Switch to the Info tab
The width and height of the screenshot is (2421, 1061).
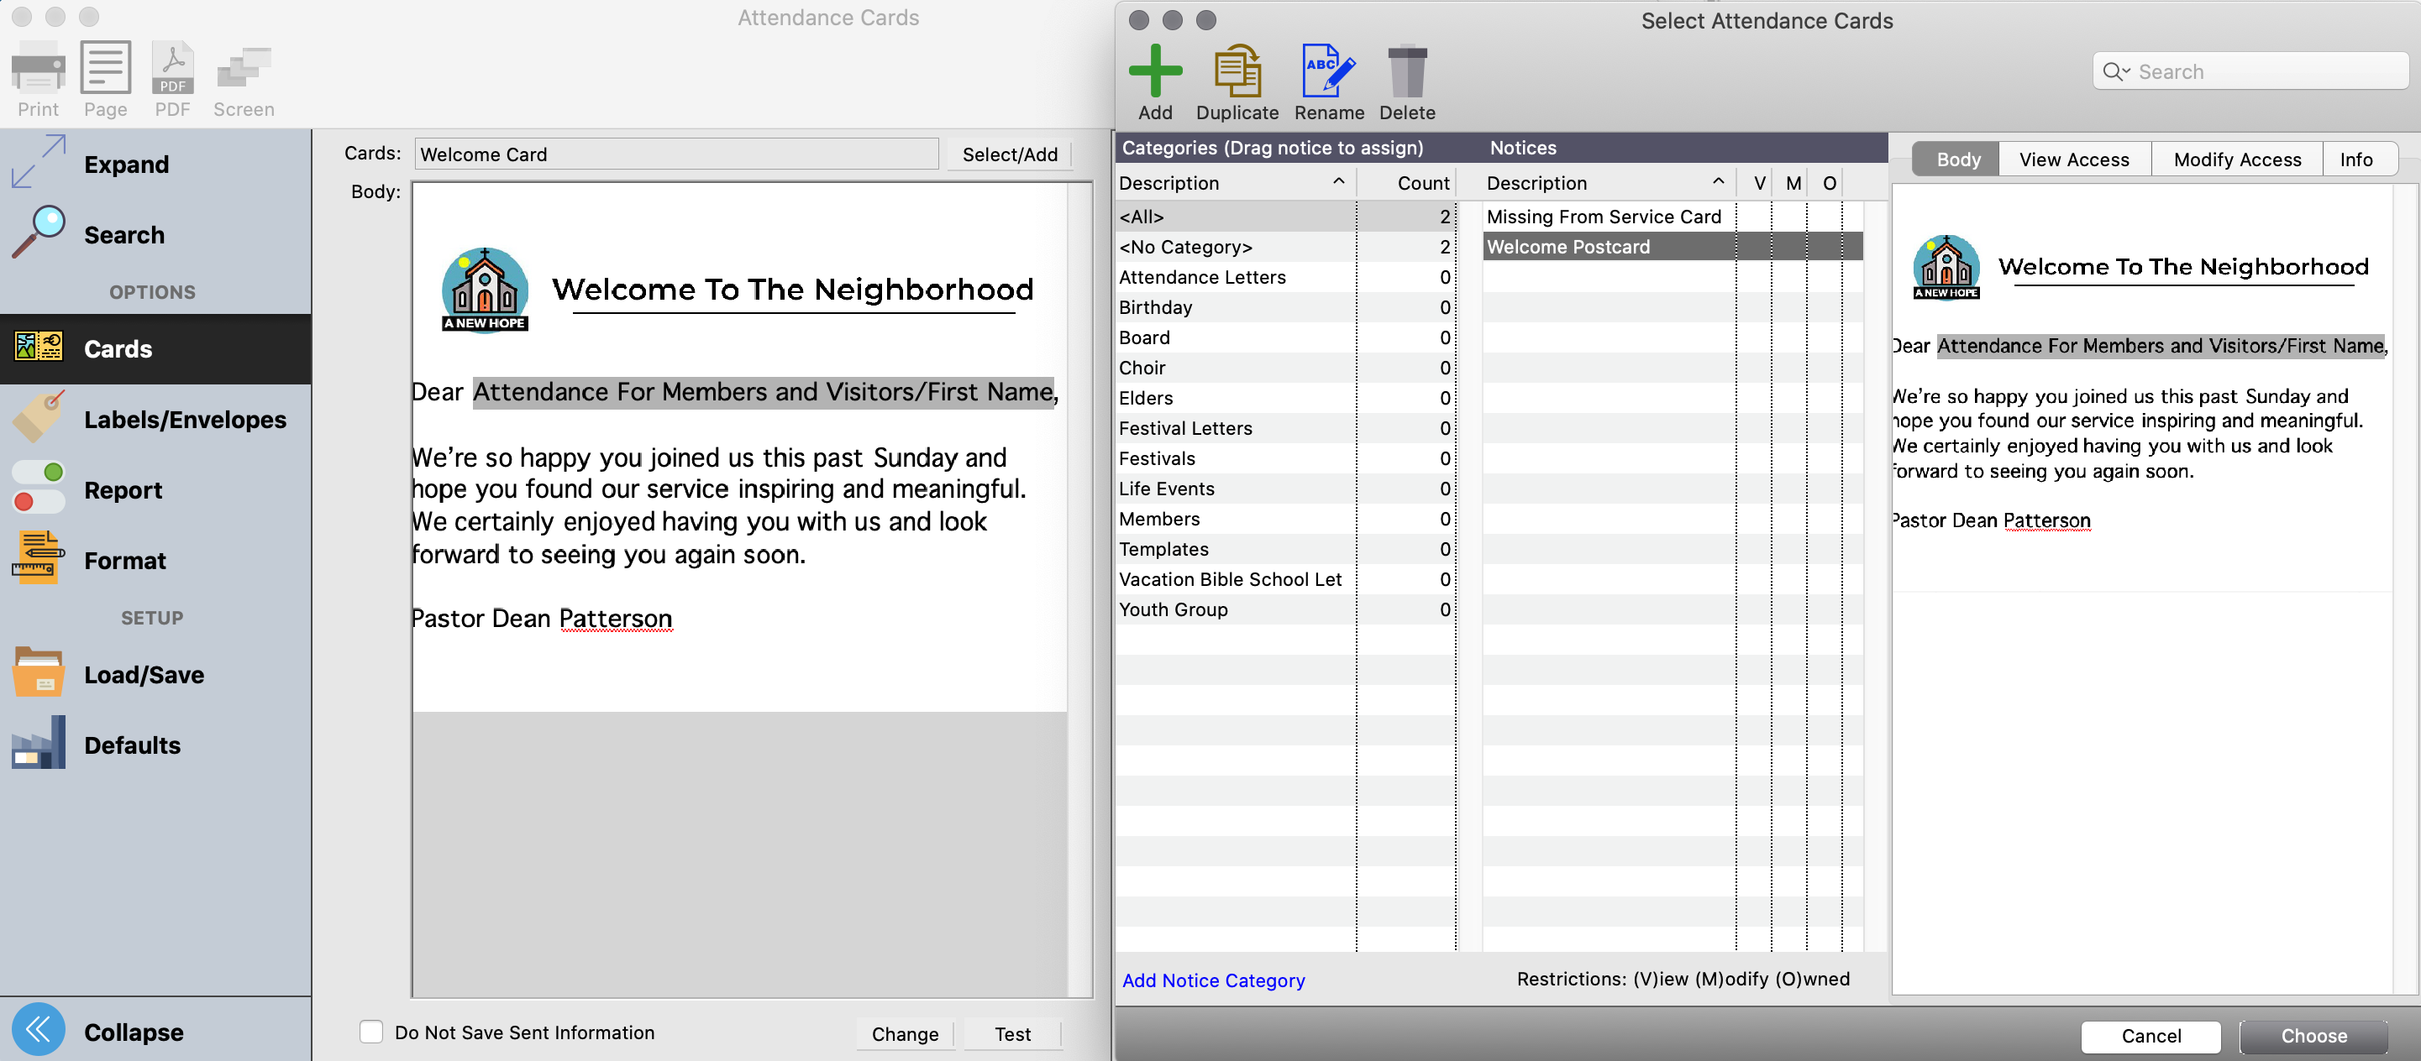(x=2355, y=159)
